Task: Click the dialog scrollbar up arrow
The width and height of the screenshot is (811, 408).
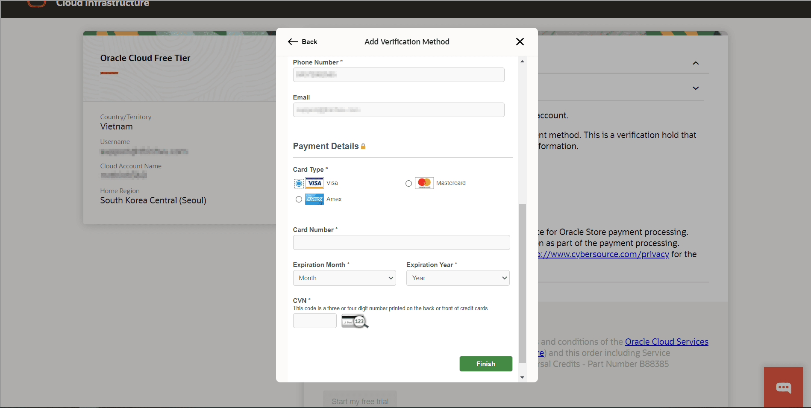Action: [522, 62]
